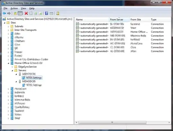Click the Active Directory Sites and Services root icon
Viewport: 173px width, 131px height.
point(4,19)
